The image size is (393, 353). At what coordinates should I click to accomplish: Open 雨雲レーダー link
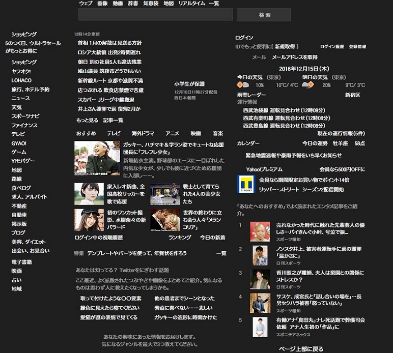pyautogui.click(x=251, y=95)
